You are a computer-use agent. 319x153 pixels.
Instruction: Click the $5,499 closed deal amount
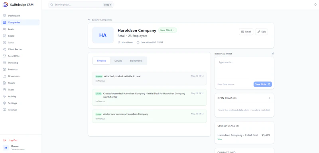tap(266, 135)
